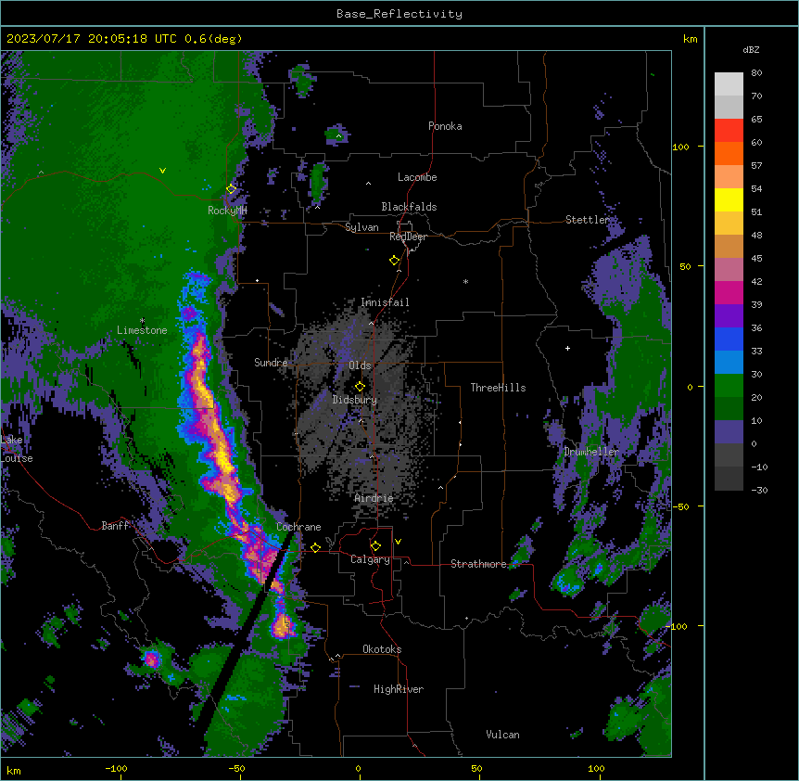Click the Base_Reflectivity title text
The image size is (799, 781).
pos(399,14)
